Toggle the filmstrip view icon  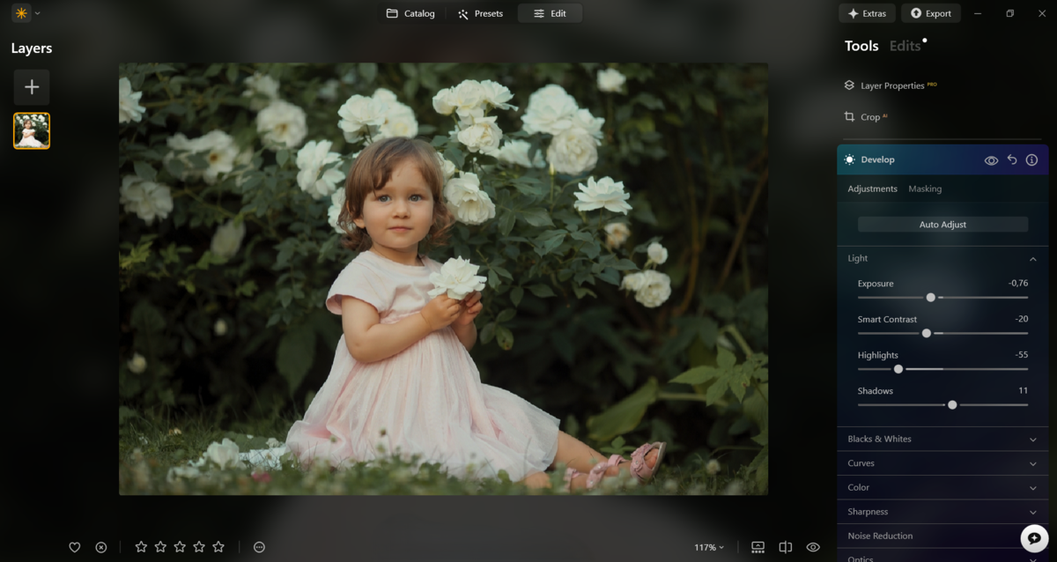(758, 547)
